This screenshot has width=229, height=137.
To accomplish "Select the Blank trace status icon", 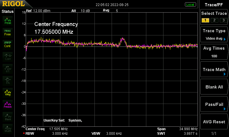I will pyautogui.click(x=8, y=117).
